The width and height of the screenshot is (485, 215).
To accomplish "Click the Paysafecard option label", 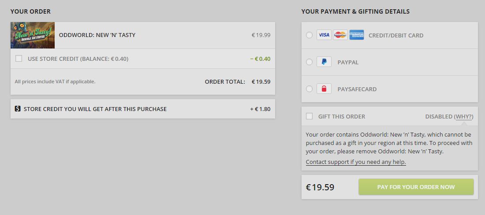I will (357, 89).
